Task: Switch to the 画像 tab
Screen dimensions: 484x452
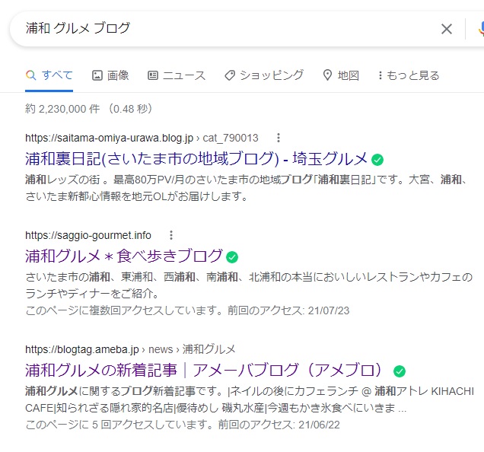Action: pyautogui.click(x=110, y=75)
